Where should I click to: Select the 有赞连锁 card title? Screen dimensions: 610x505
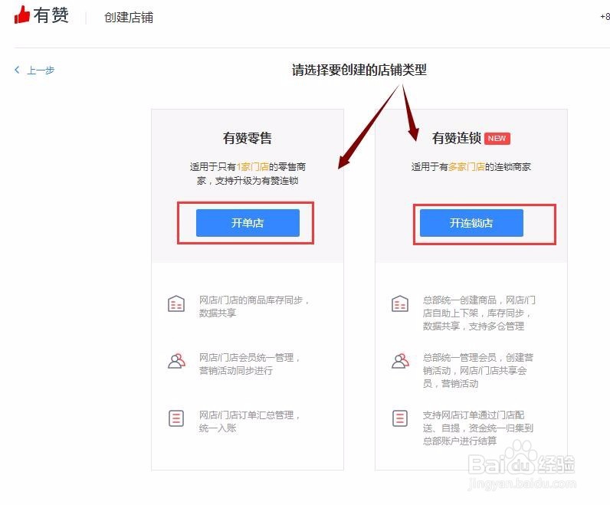click(x=456, y=138)
